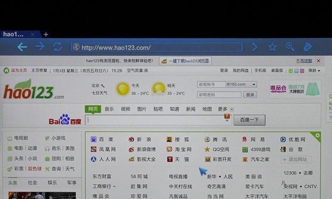Click the 添加网址 add site button

pos(296,160)
